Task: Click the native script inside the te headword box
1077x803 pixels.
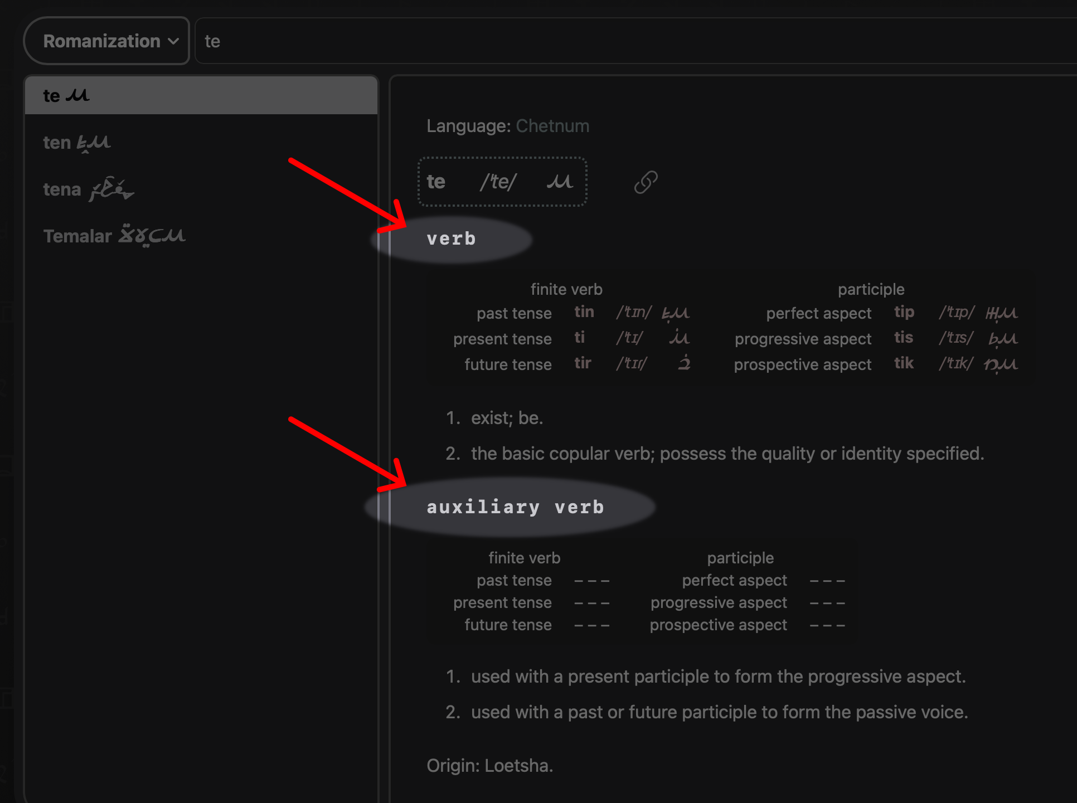Action: [x=559, y=181]
